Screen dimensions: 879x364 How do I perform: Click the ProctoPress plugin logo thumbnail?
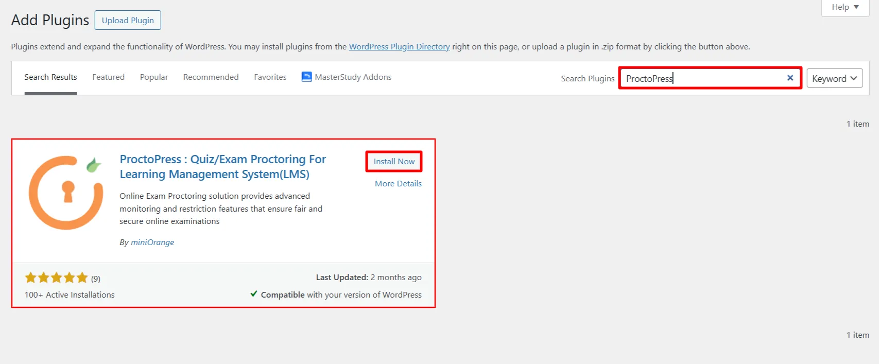[66, 193]
